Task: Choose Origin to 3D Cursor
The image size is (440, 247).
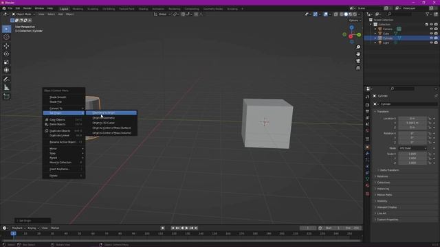Action: pos(111,123)
